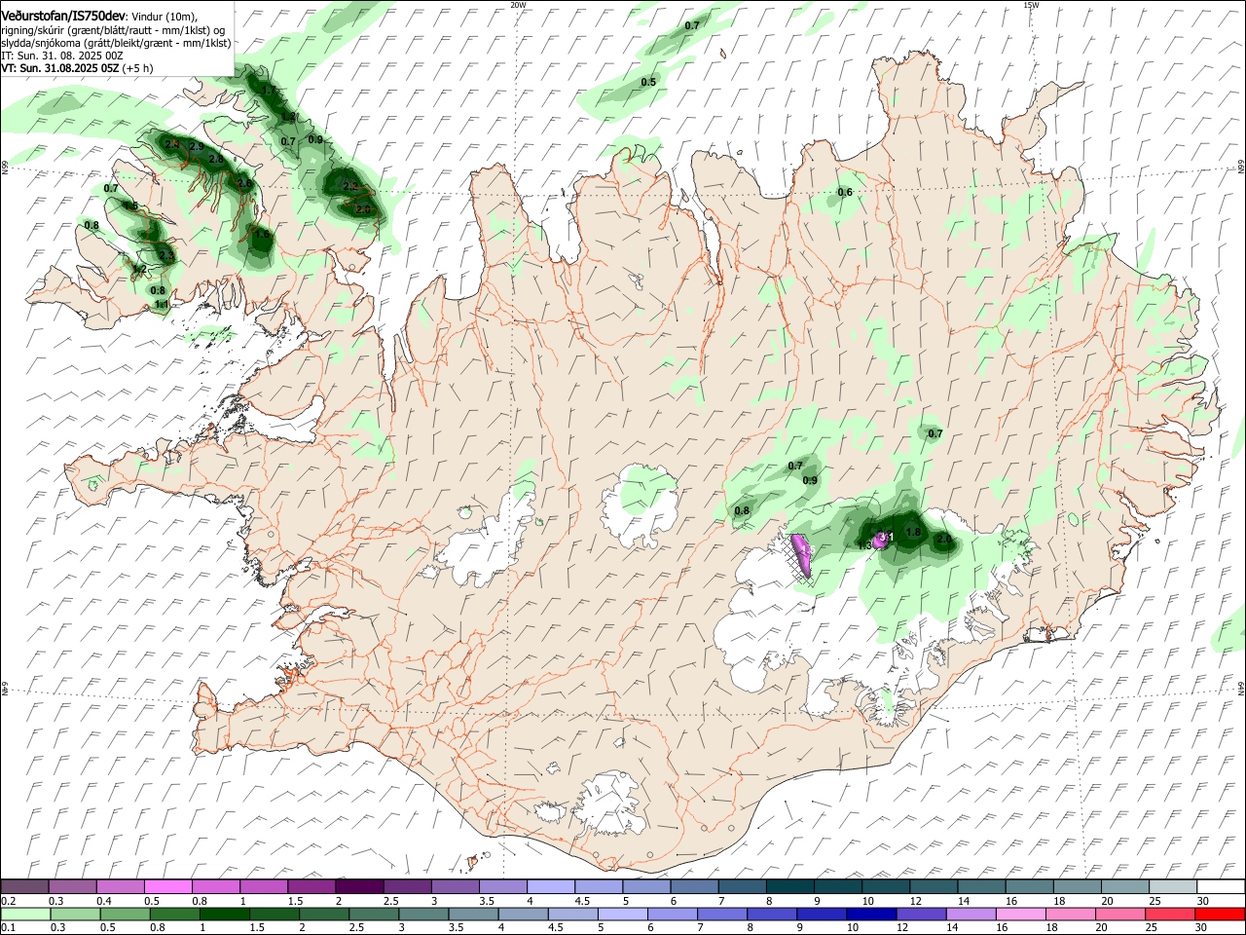The width and height of the screenshot is (1246, 935).
Task: Pick the darkest green rain-scale swatch at 1
Action: (224, 914)
